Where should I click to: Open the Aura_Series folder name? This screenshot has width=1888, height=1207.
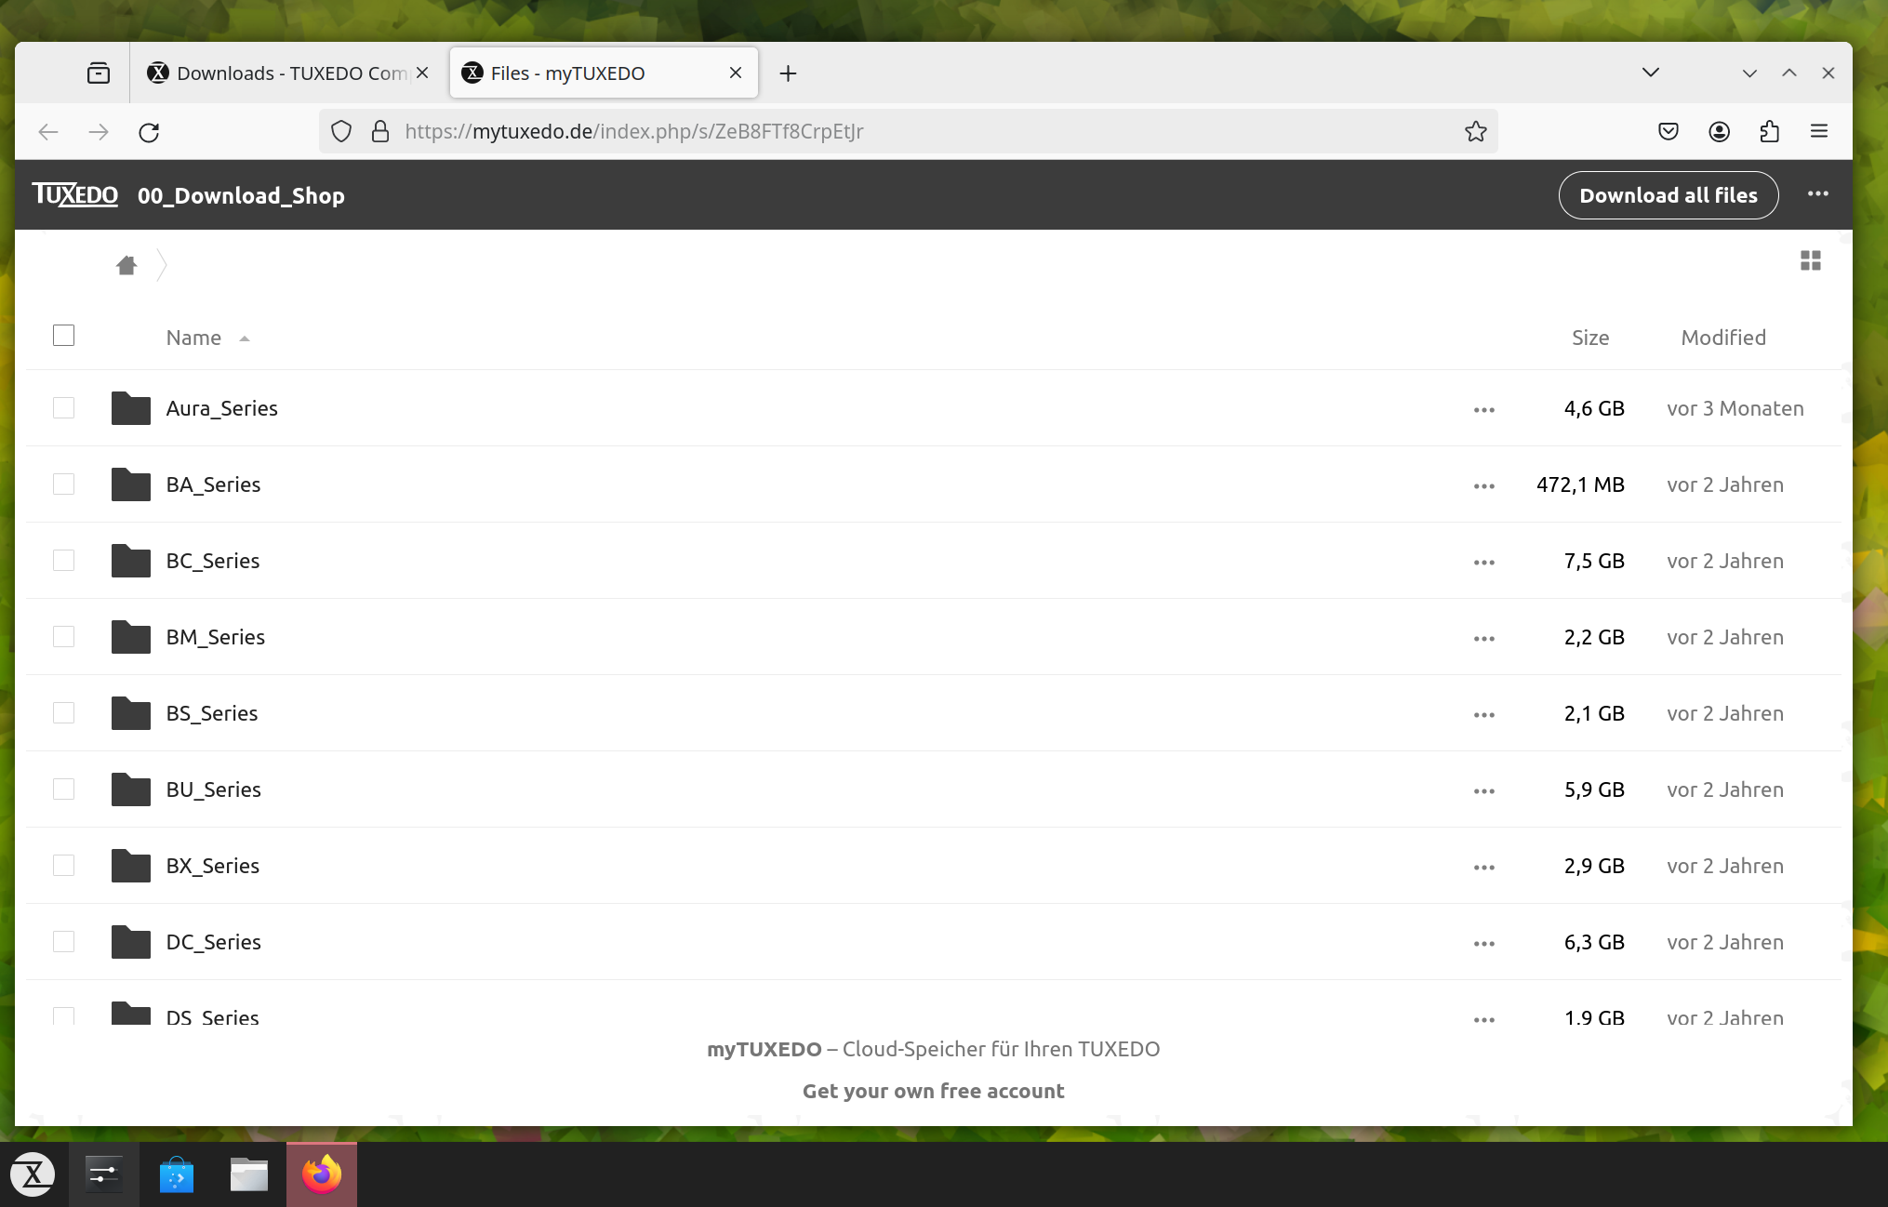tap(221, 408)
